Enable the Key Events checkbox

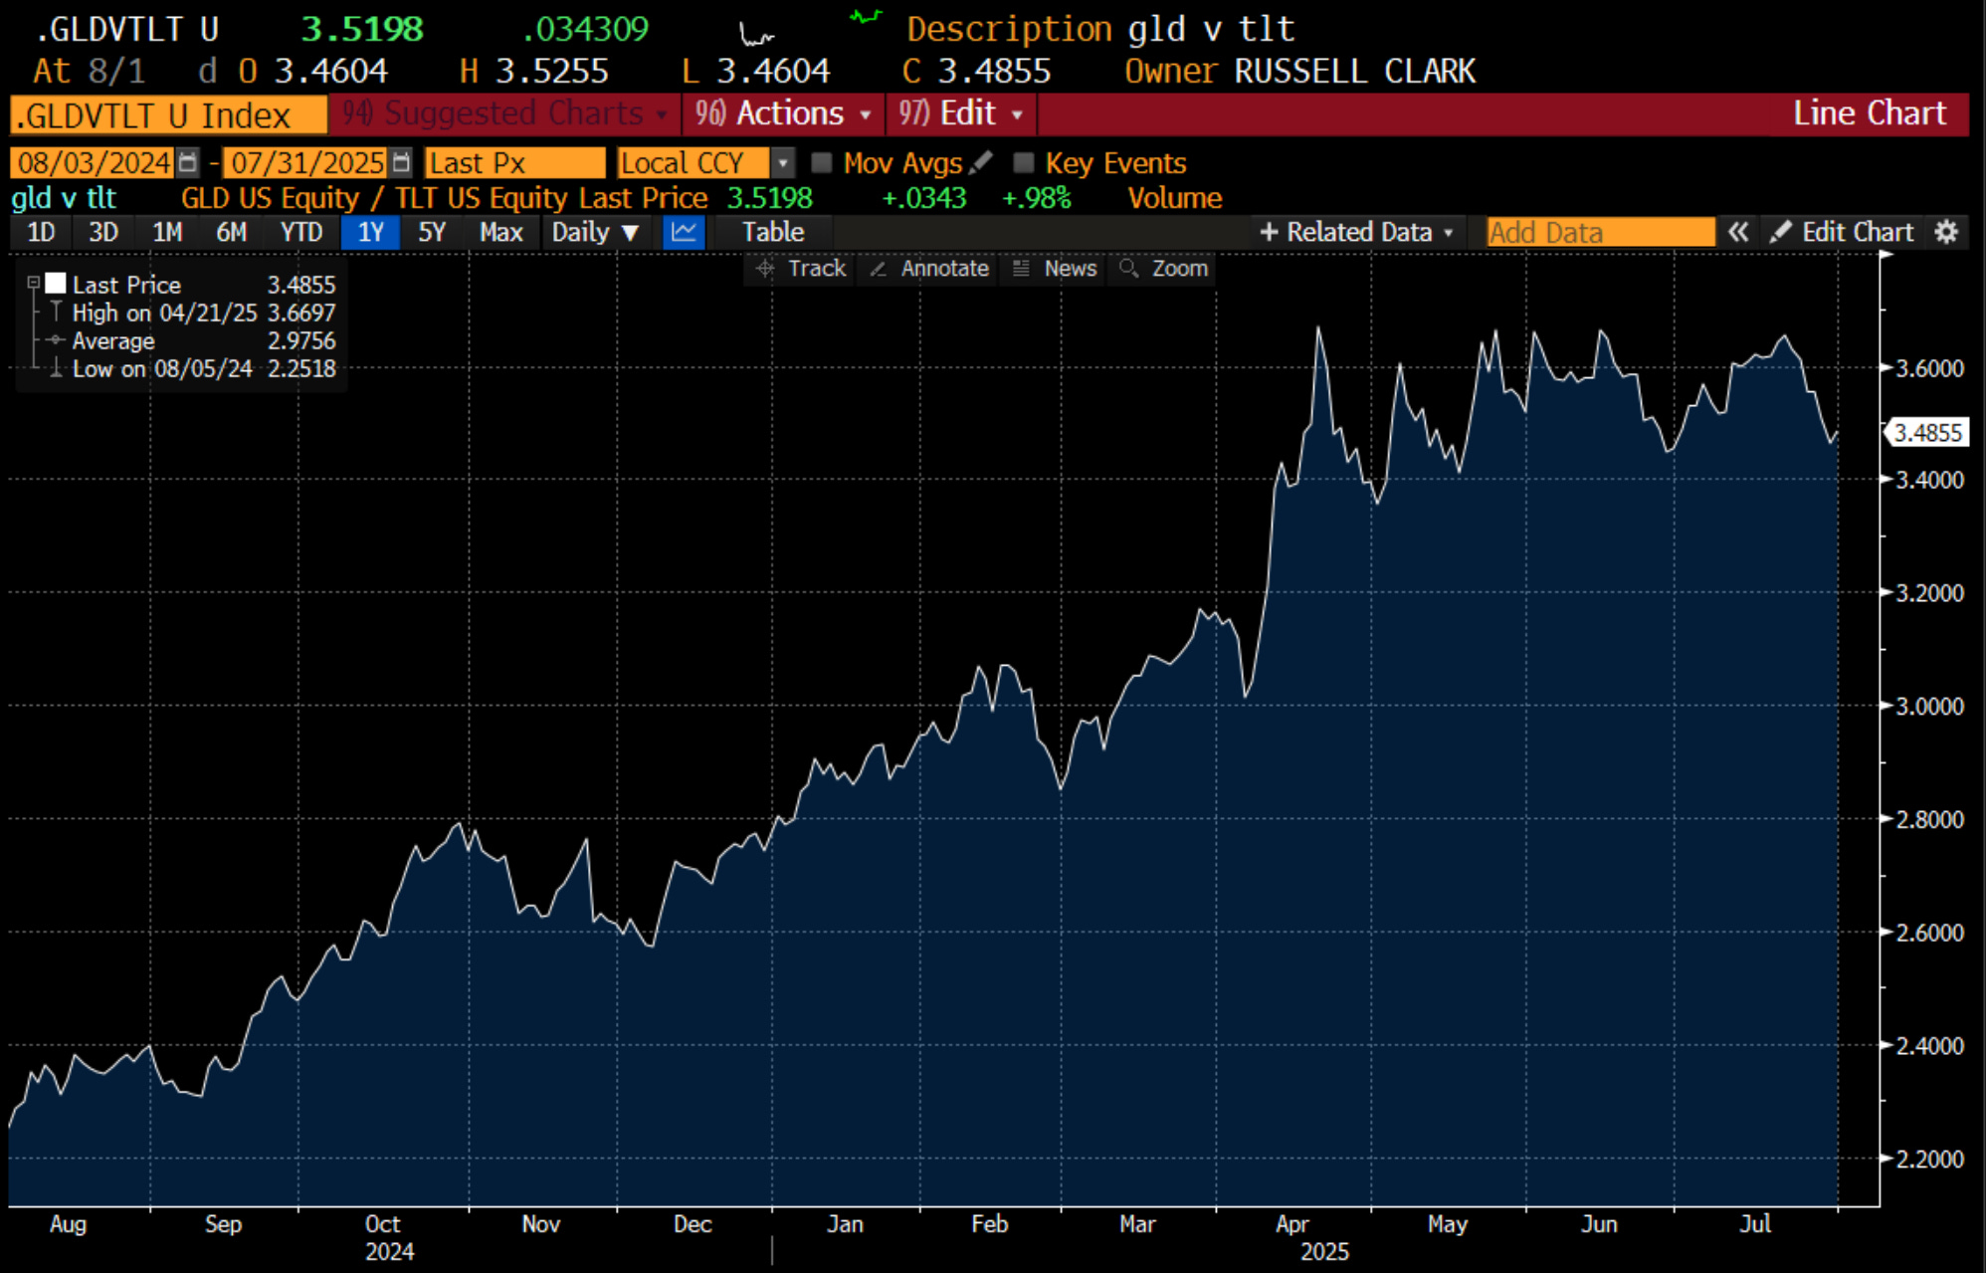(x=1023, y=162)
